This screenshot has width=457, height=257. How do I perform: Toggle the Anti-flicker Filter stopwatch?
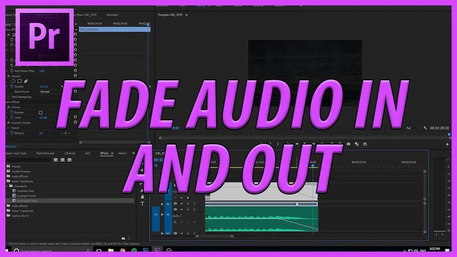(x=11, y=71)
